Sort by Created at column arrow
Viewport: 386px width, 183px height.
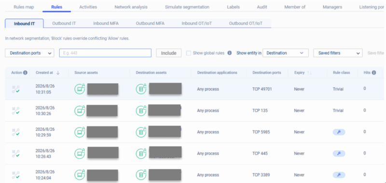coord(58,73)
